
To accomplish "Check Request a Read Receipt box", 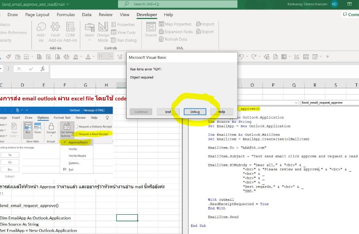I will click(x=76, y=134).
